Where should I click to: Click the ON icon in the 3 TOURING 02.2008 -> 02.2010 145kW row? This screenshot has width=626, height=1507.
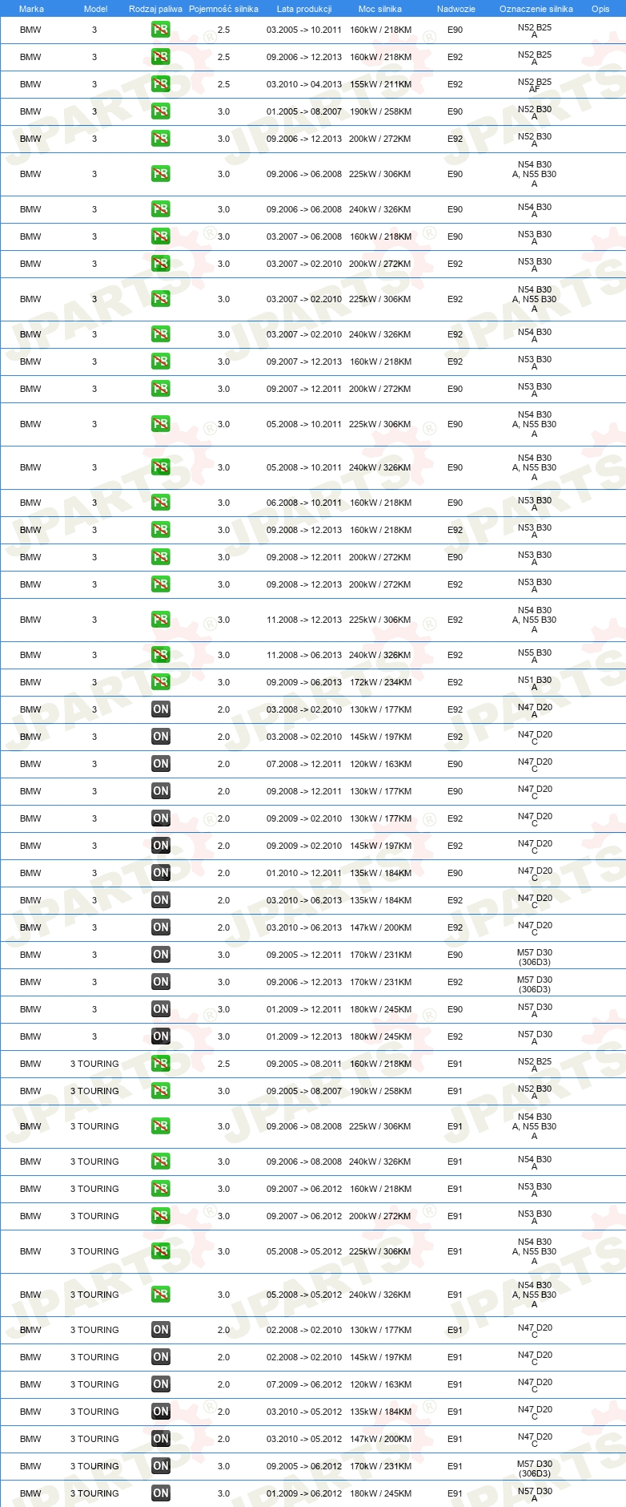(x=161, y=1357)
